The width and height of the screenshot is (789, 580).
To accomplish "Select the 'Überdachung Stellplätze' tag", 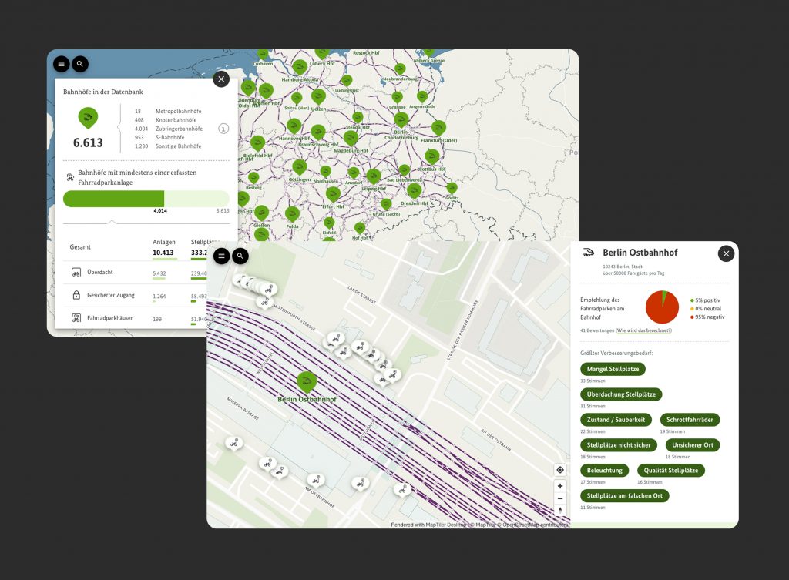I will (620, 394).
